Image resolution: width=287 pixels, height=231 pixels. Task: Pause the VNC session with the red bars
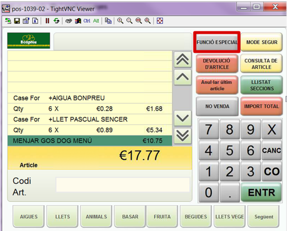tap(47, 21)
